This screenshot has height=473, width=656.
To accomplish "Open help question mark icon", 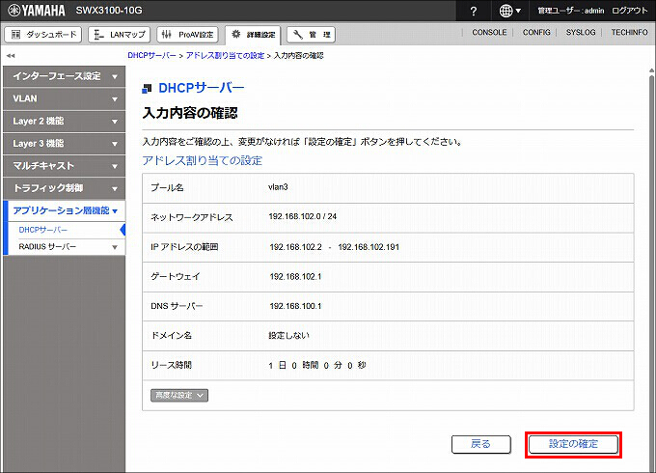I will (x=473, y=11).
